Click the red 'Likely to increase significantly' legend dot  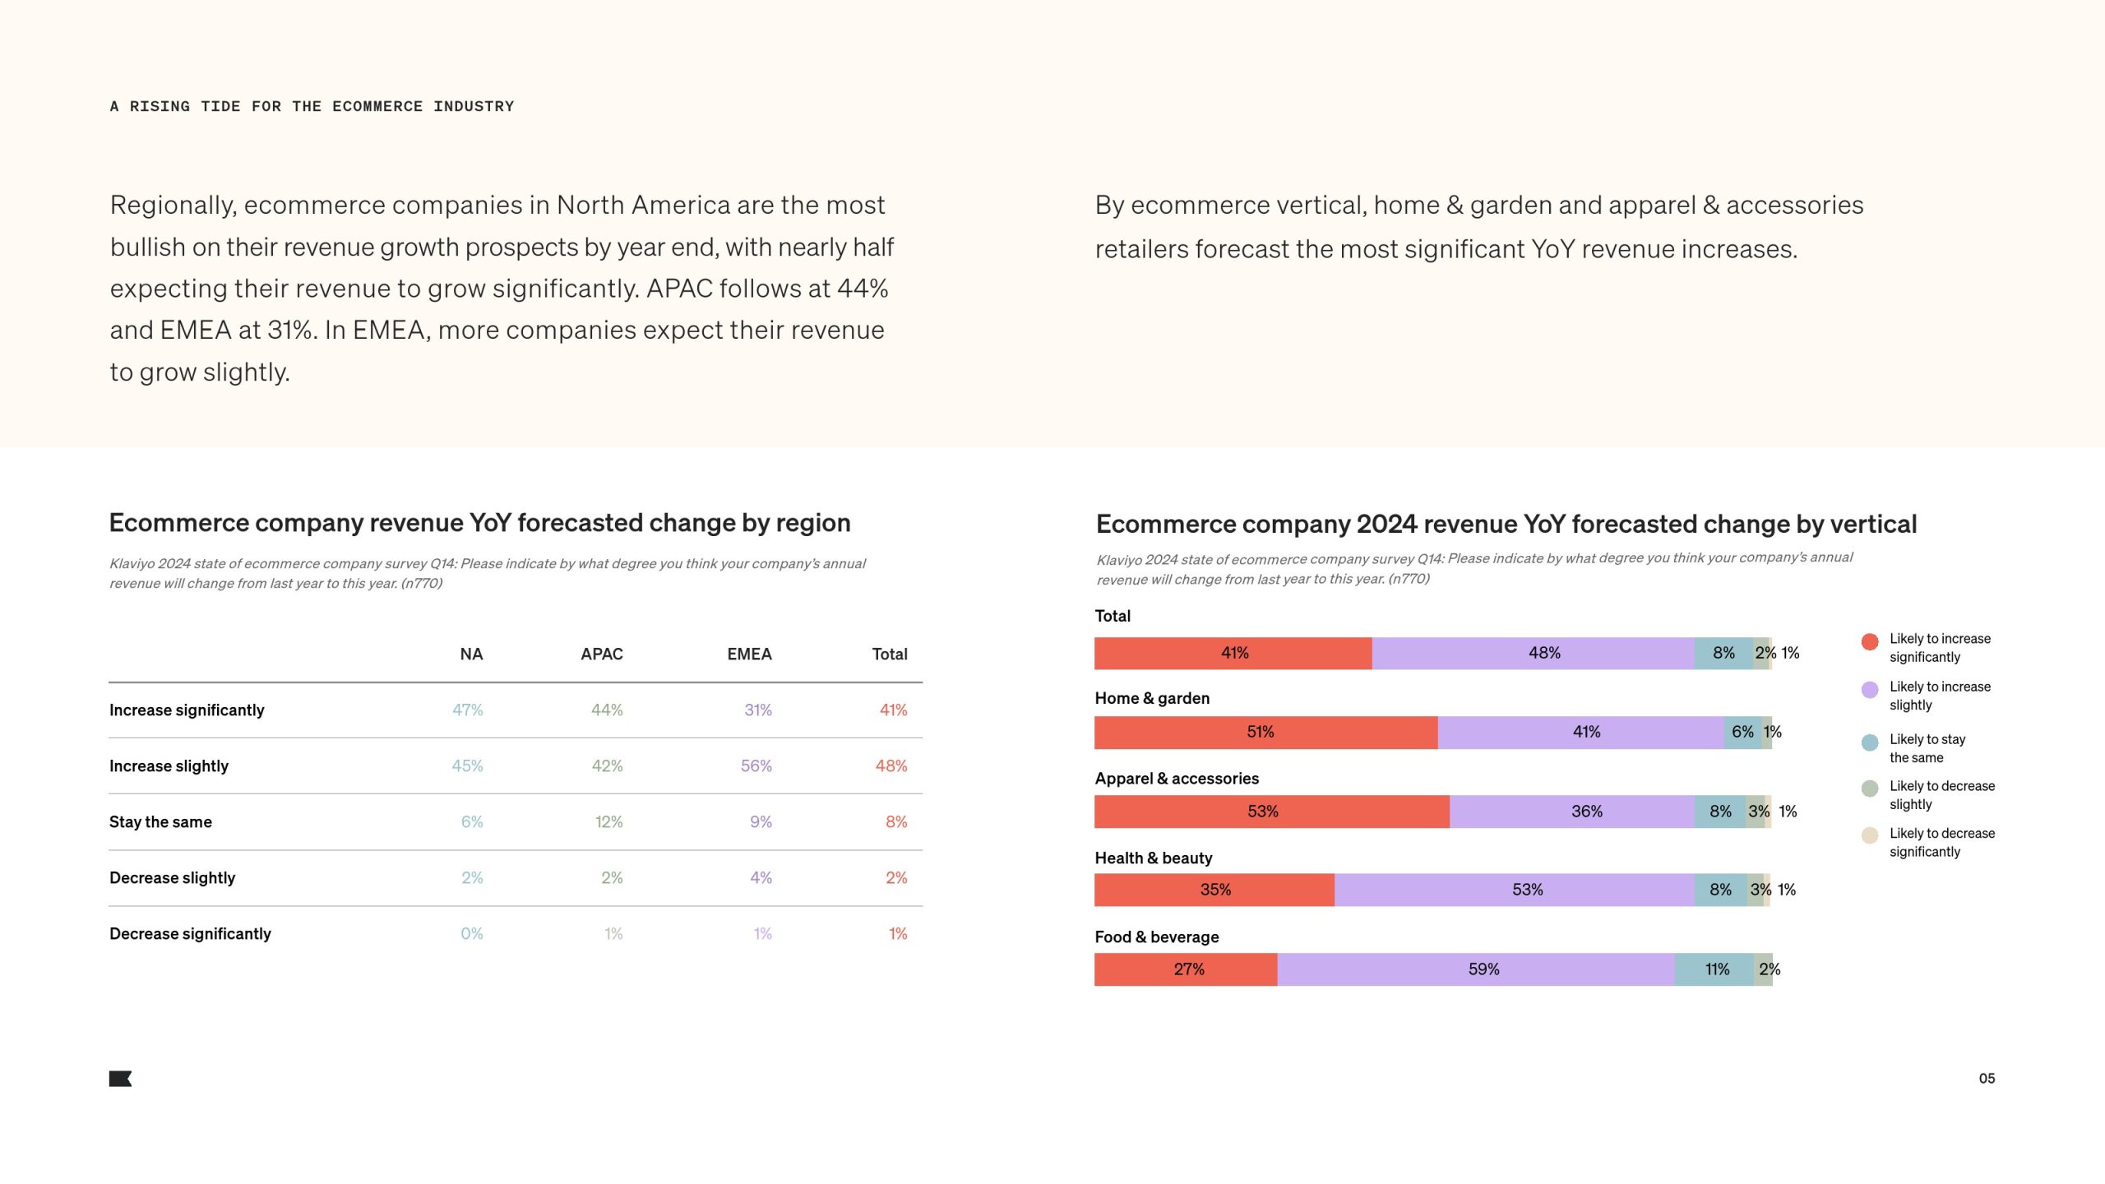pyautogui.click(x=1870, y=642)
